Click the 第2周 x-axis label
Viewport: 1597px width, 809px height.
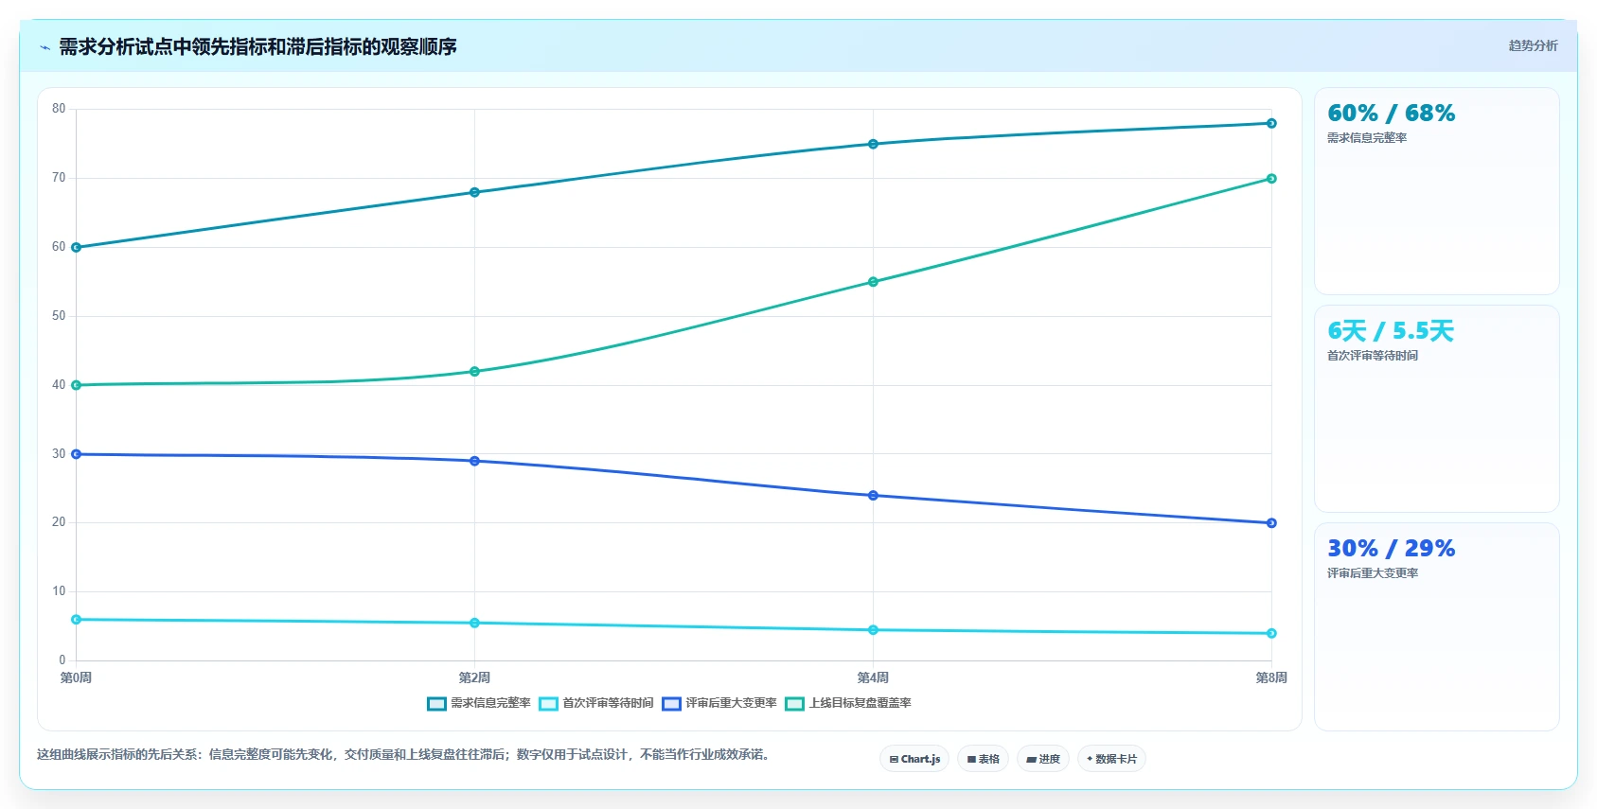pyautogui.click(x=474, y=677)
